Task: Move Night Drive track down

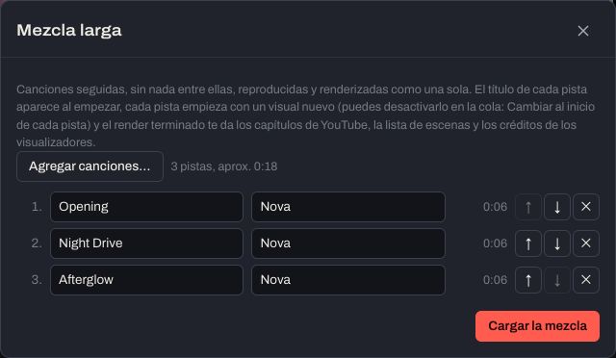Action: [557, 243]
